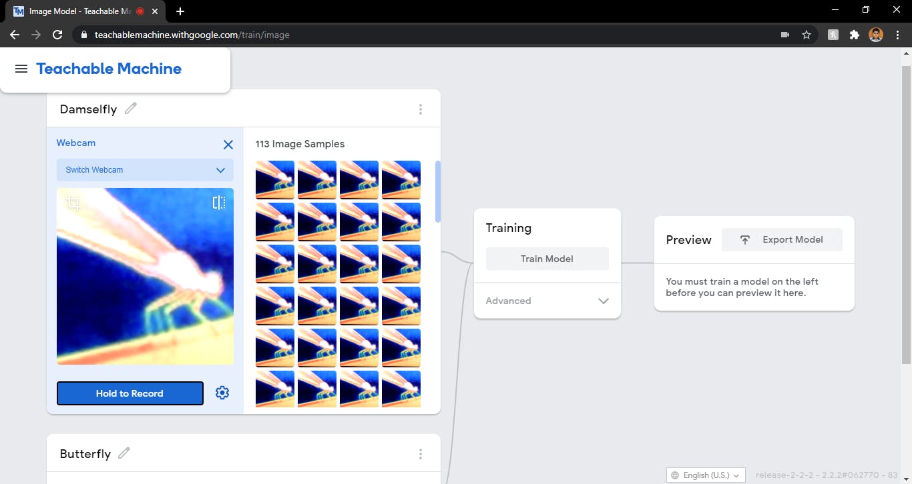
Task: Expand the Switch Webcam dropdown
Action: [145, 170]
